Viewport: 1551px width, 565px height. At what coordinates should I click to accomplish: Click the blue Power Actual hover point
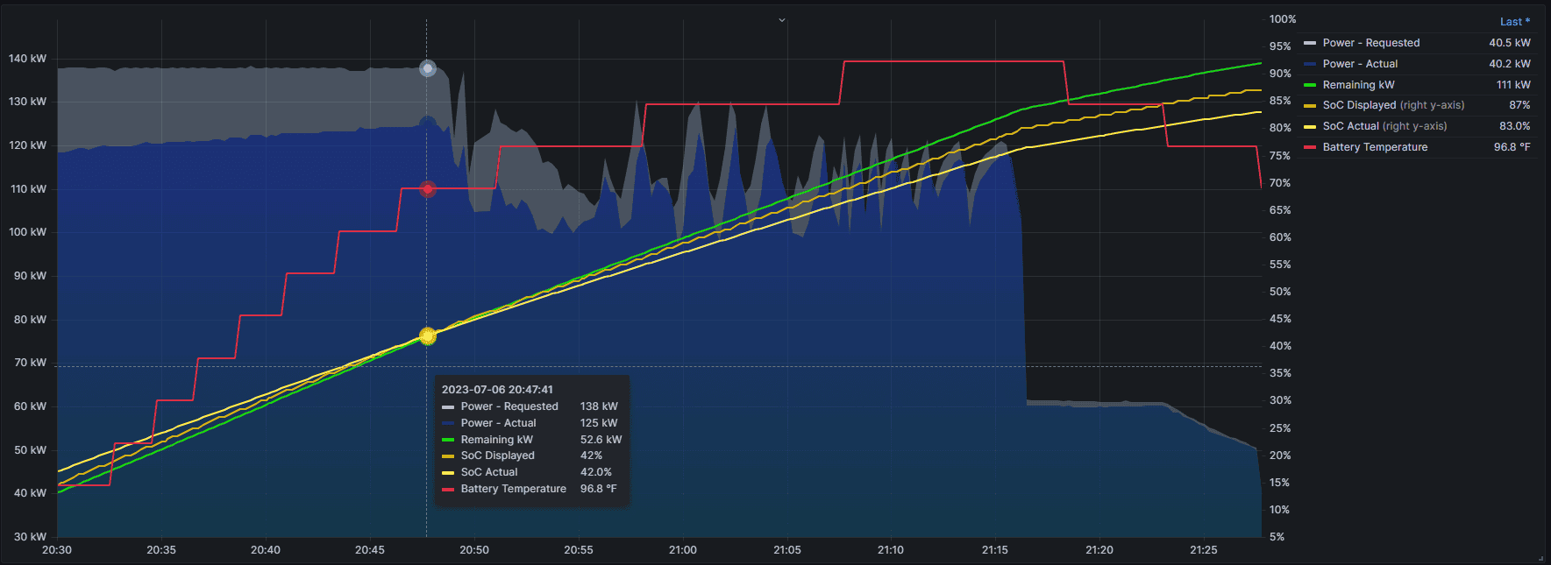427,124
